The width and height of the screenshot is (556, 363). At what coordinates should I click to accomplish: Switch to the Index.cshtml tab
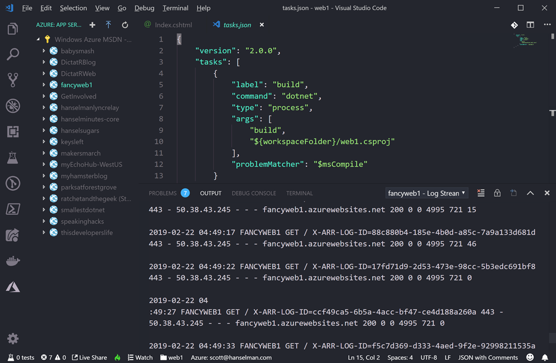pos(169,25)
